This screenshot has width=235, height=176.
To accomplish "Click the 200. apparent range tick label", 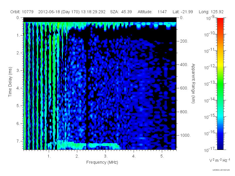I will coord(184,41).
